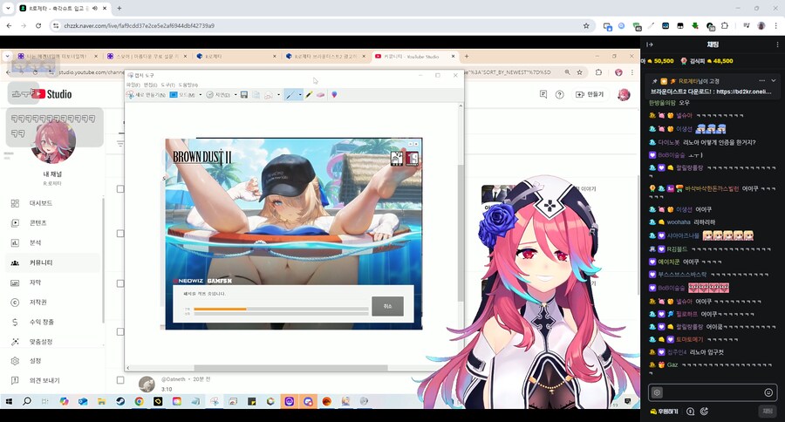Click the Help question mark icon in Studio
Image resolution: width=785 pixels, height=422 pixels.
click(560, 94)
